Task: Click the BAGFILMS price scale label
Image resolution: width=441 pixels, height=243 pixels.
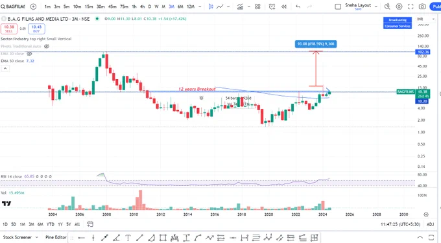Action: click(x=405, y=92)
